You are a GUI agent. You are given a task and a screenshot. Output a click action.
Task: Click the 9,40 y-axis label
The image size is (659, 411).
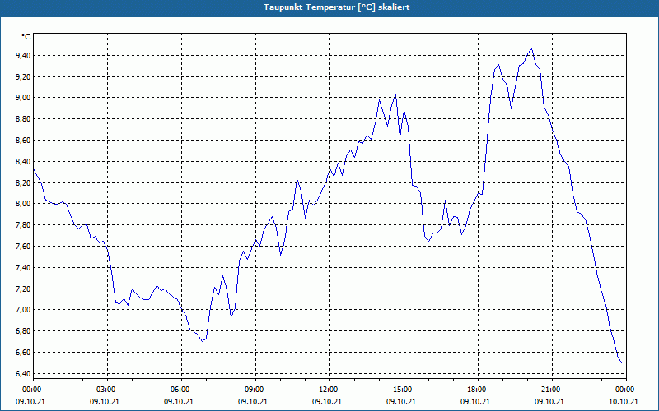[24, 55]
